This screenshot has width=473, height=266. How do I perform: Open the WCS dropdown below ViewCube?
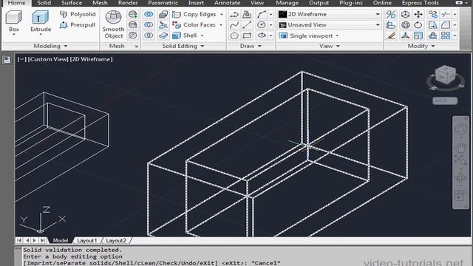point(445,100)
